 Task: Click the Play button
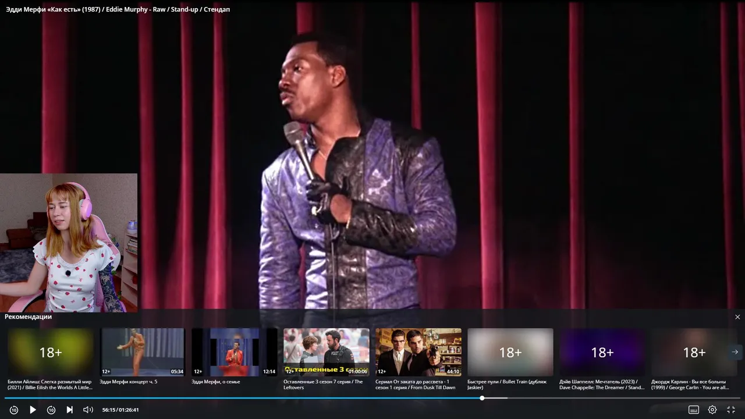[x=33, y=410]
